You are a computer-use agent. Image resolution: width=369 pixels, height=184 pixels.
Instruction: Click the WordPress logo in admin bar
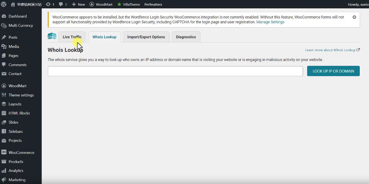click(x=4, y=4)
